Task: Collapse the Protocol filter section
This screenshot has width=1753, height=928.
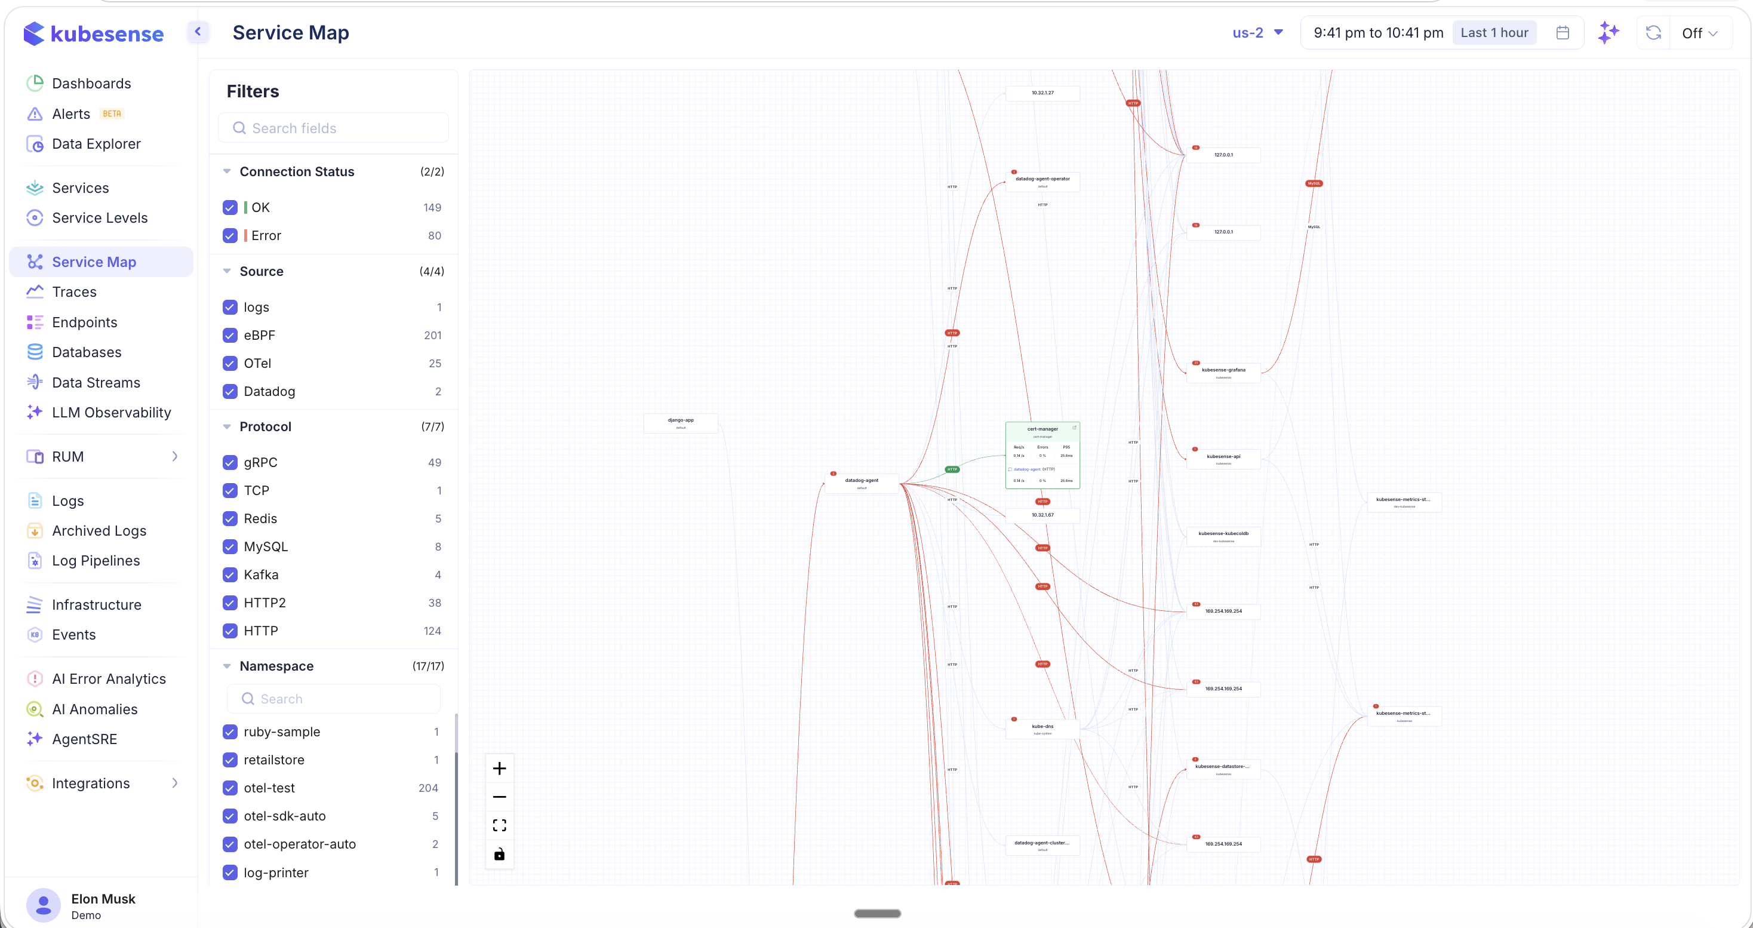Action: coord(227,426)
